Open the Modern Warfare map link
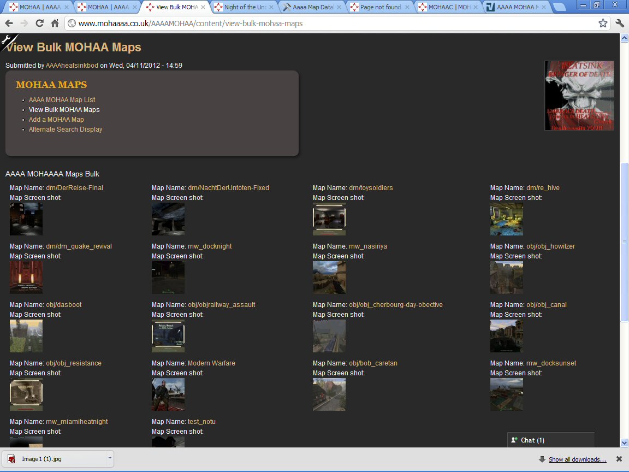 point(211,363)
